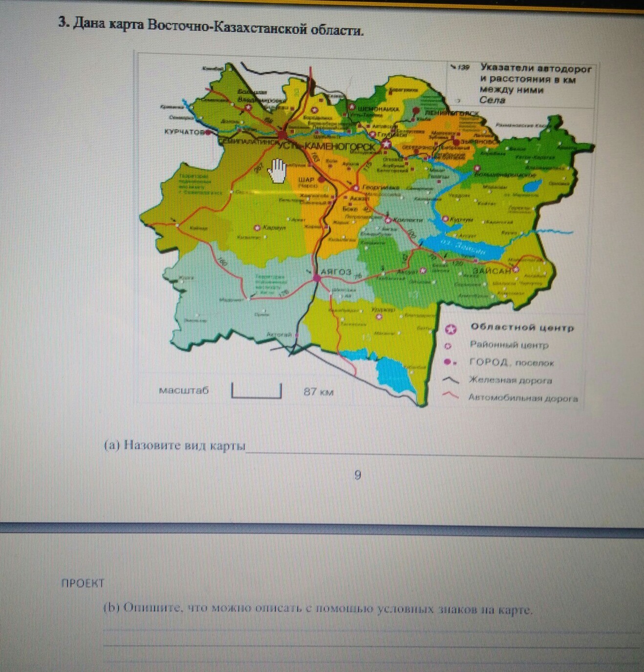Click the Город, поселок dot legend icon
This screenshot has width=644, height=672.
(449, 362)
